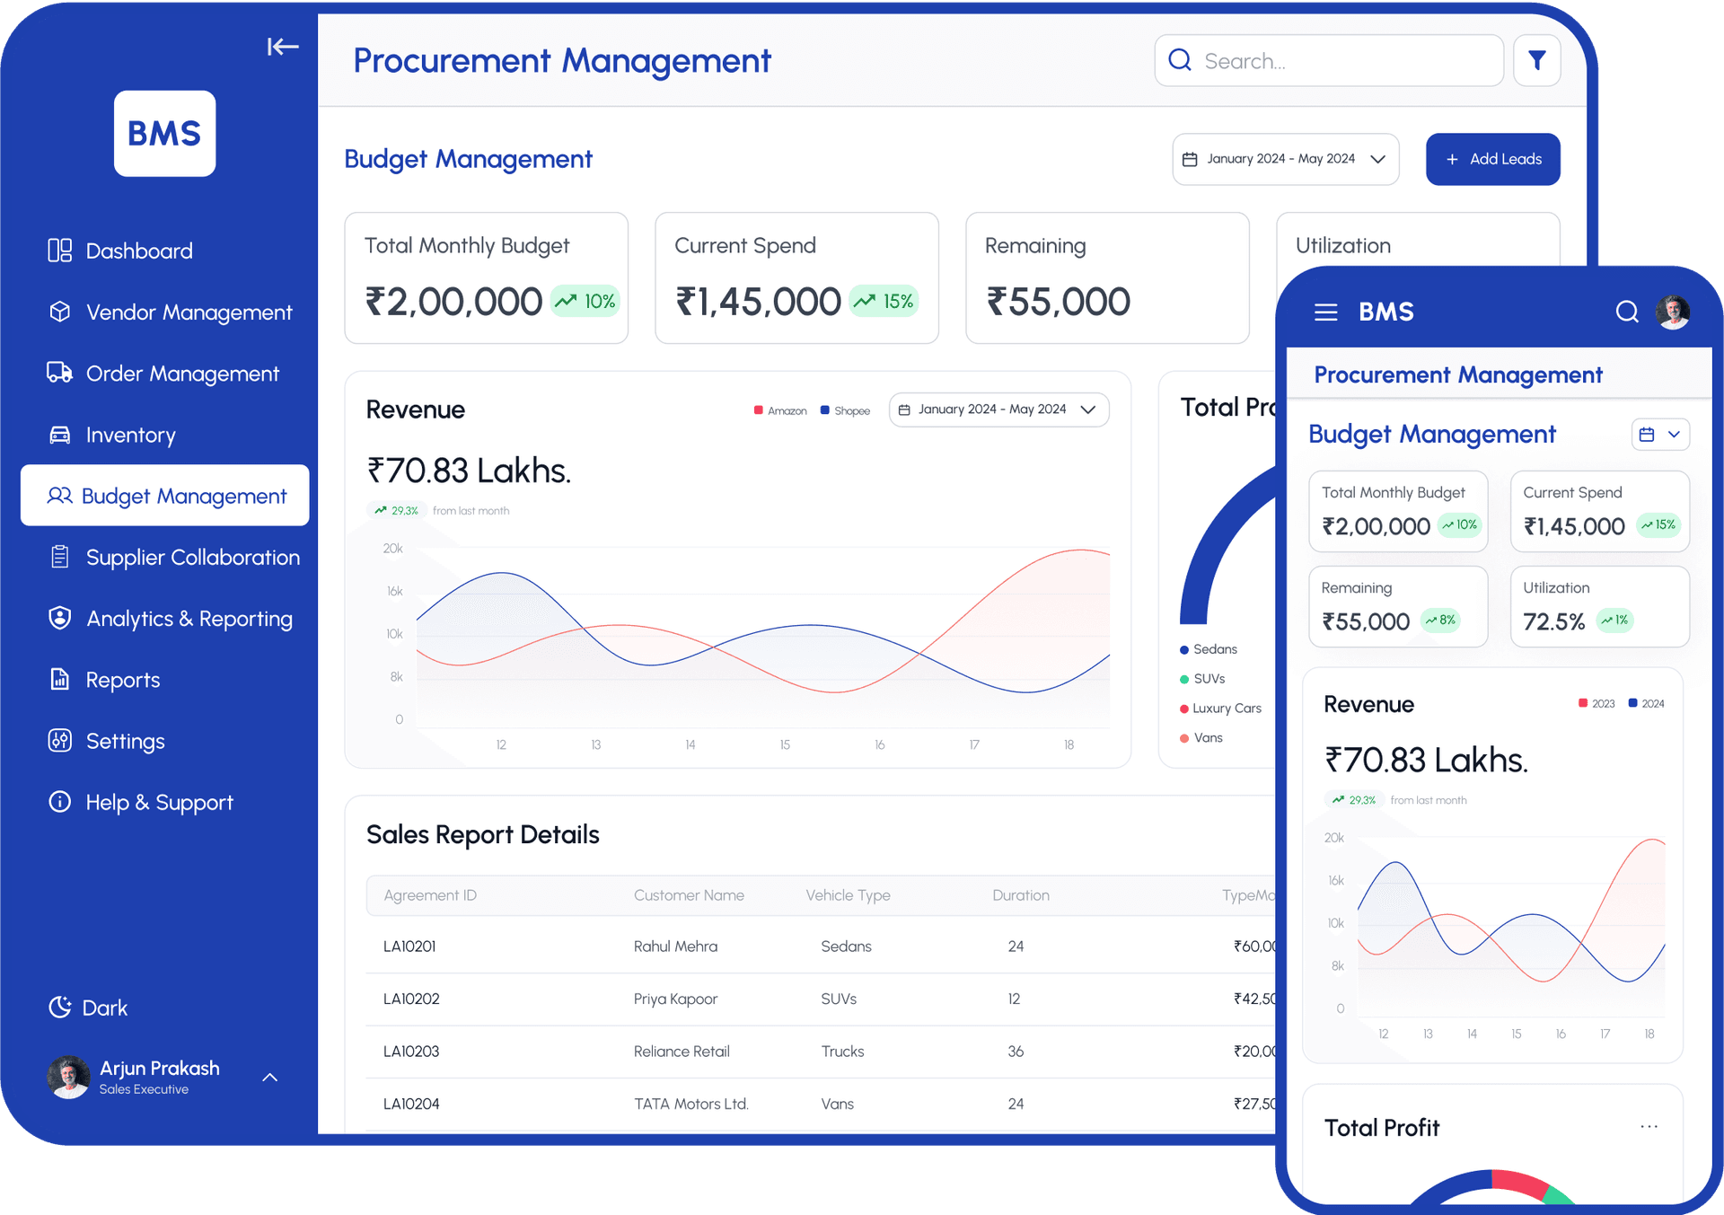The height and width of the screenshot is (1215, 1724).
Task: Click the filter icon beside the search bar
Action: 1536,60
